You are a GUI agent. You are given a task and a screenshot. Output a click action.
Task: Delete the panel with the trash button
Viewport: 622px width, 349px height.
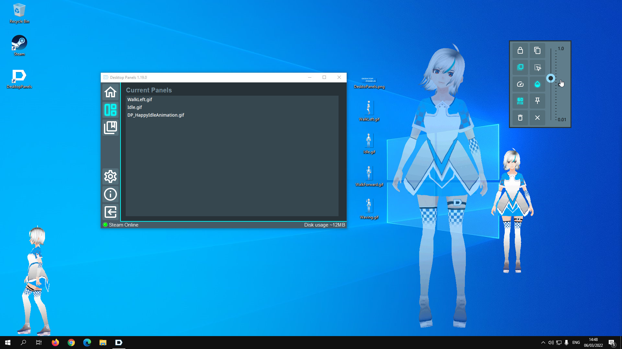click(x=520, y=118)
